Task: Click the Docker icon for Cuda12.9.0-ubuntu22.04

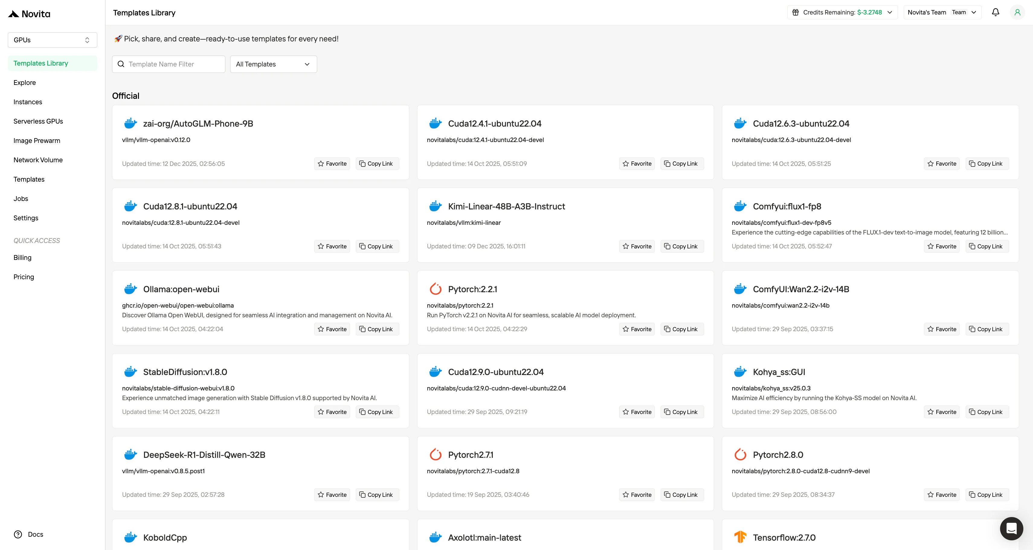Action: point(435,372)
